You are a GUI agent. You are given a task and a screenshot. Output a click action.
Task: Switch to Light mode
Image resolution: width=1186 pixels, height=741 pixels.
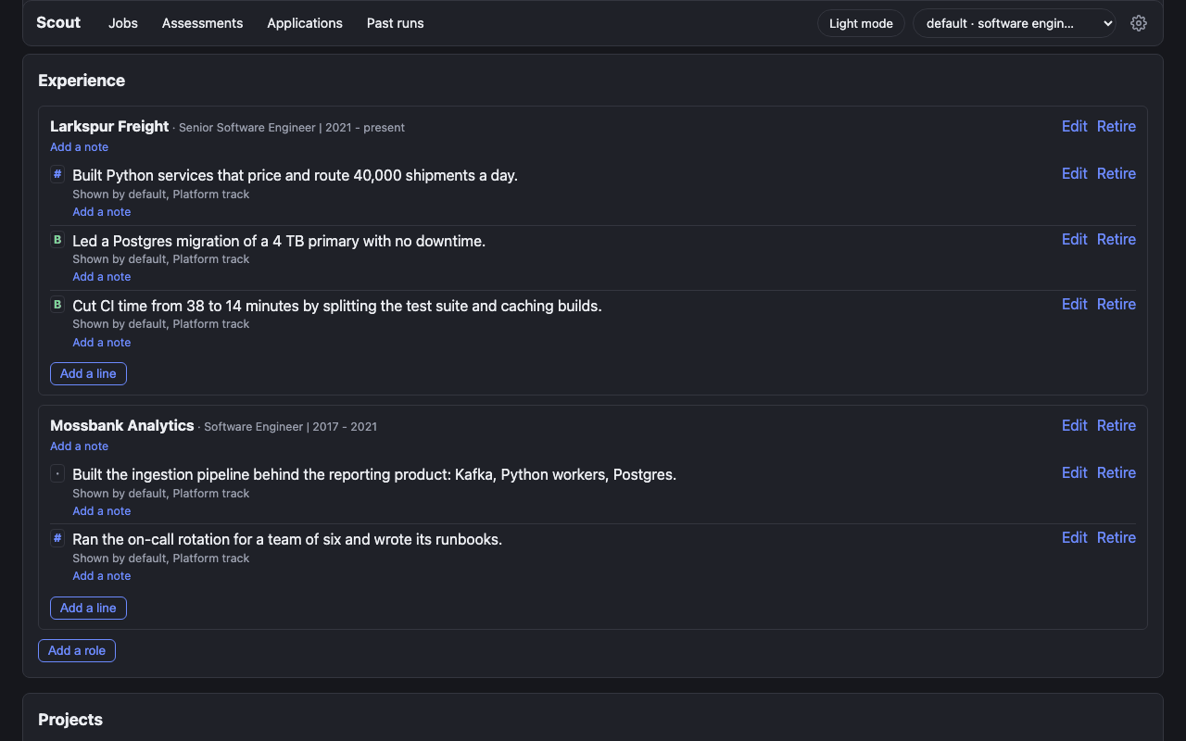(x=861, y=23)
